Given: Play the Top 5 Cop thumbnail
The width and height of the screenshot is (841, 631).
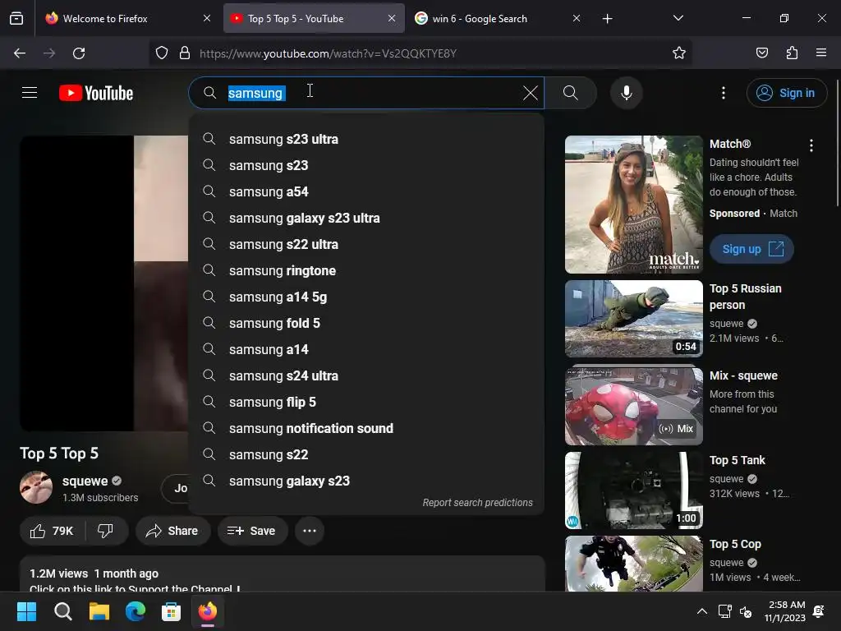Looking at the screenshot, I should coord(633,564).
